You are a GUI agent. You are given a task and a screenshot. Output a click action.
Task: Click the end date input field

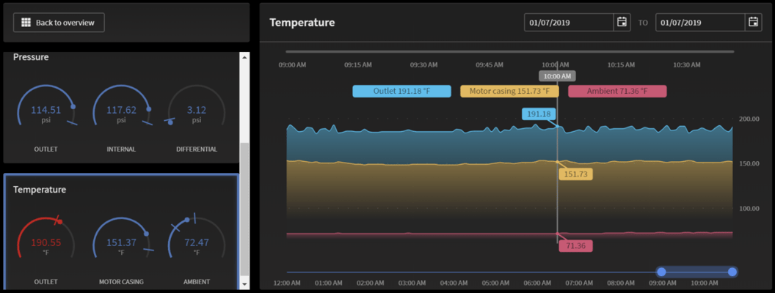(699, 23)
